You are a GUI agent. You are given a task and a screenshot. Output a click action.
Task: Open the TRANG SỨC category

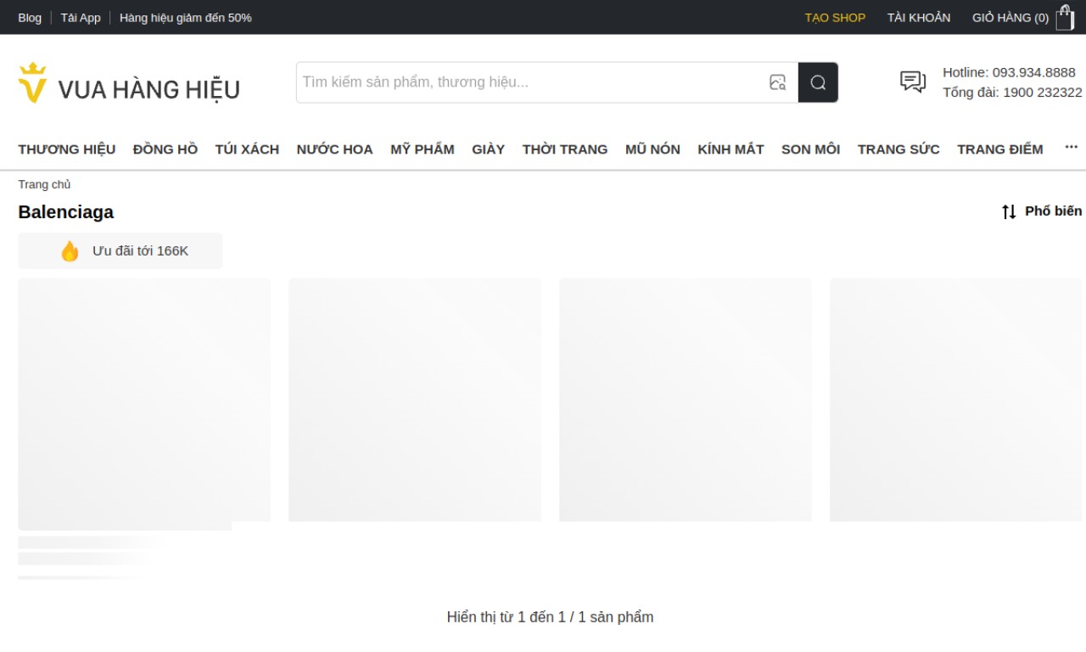(x=898, y=149)
